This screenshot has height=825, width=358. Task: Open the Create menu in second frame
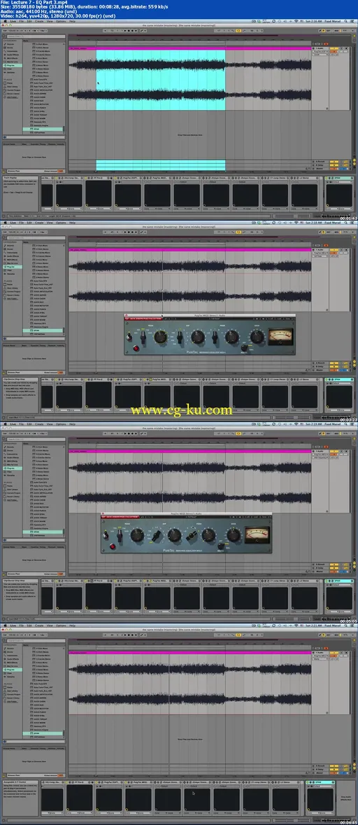click(x=39, y=223)
